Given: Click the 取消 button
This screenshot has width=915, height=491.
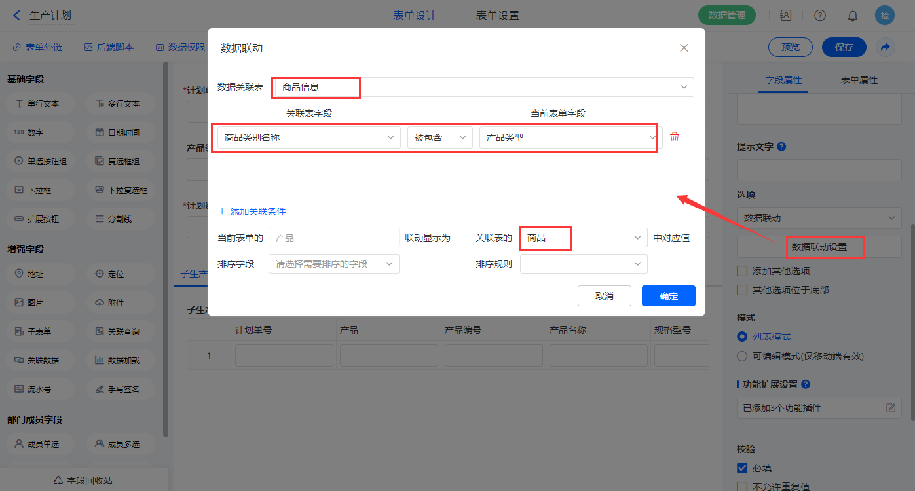Looking at the screenshot, I should tap(604, 296).
